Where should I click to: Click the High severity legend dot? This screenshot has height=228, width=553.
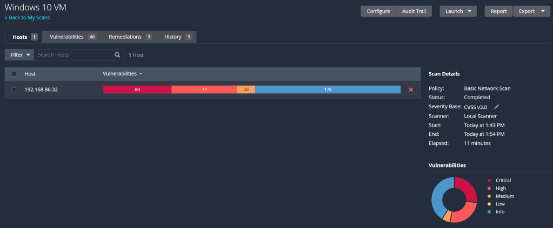click(x=489, y=188)
